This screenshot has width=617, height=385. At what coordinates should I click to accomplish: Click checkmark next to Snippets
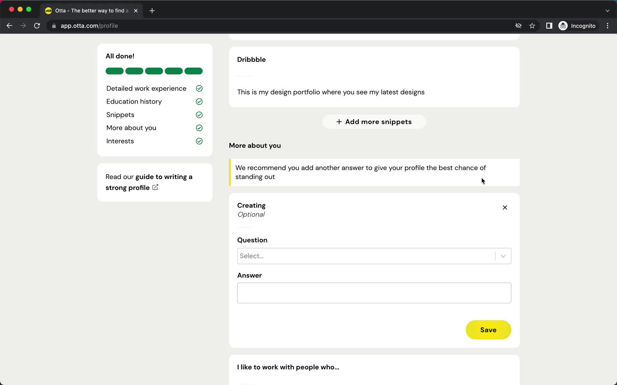(x=199, y=115)
